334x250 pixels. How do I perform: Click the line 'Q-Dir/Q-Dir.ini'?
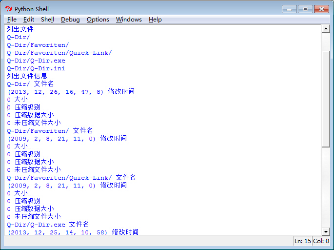click(x=36, y=68)
